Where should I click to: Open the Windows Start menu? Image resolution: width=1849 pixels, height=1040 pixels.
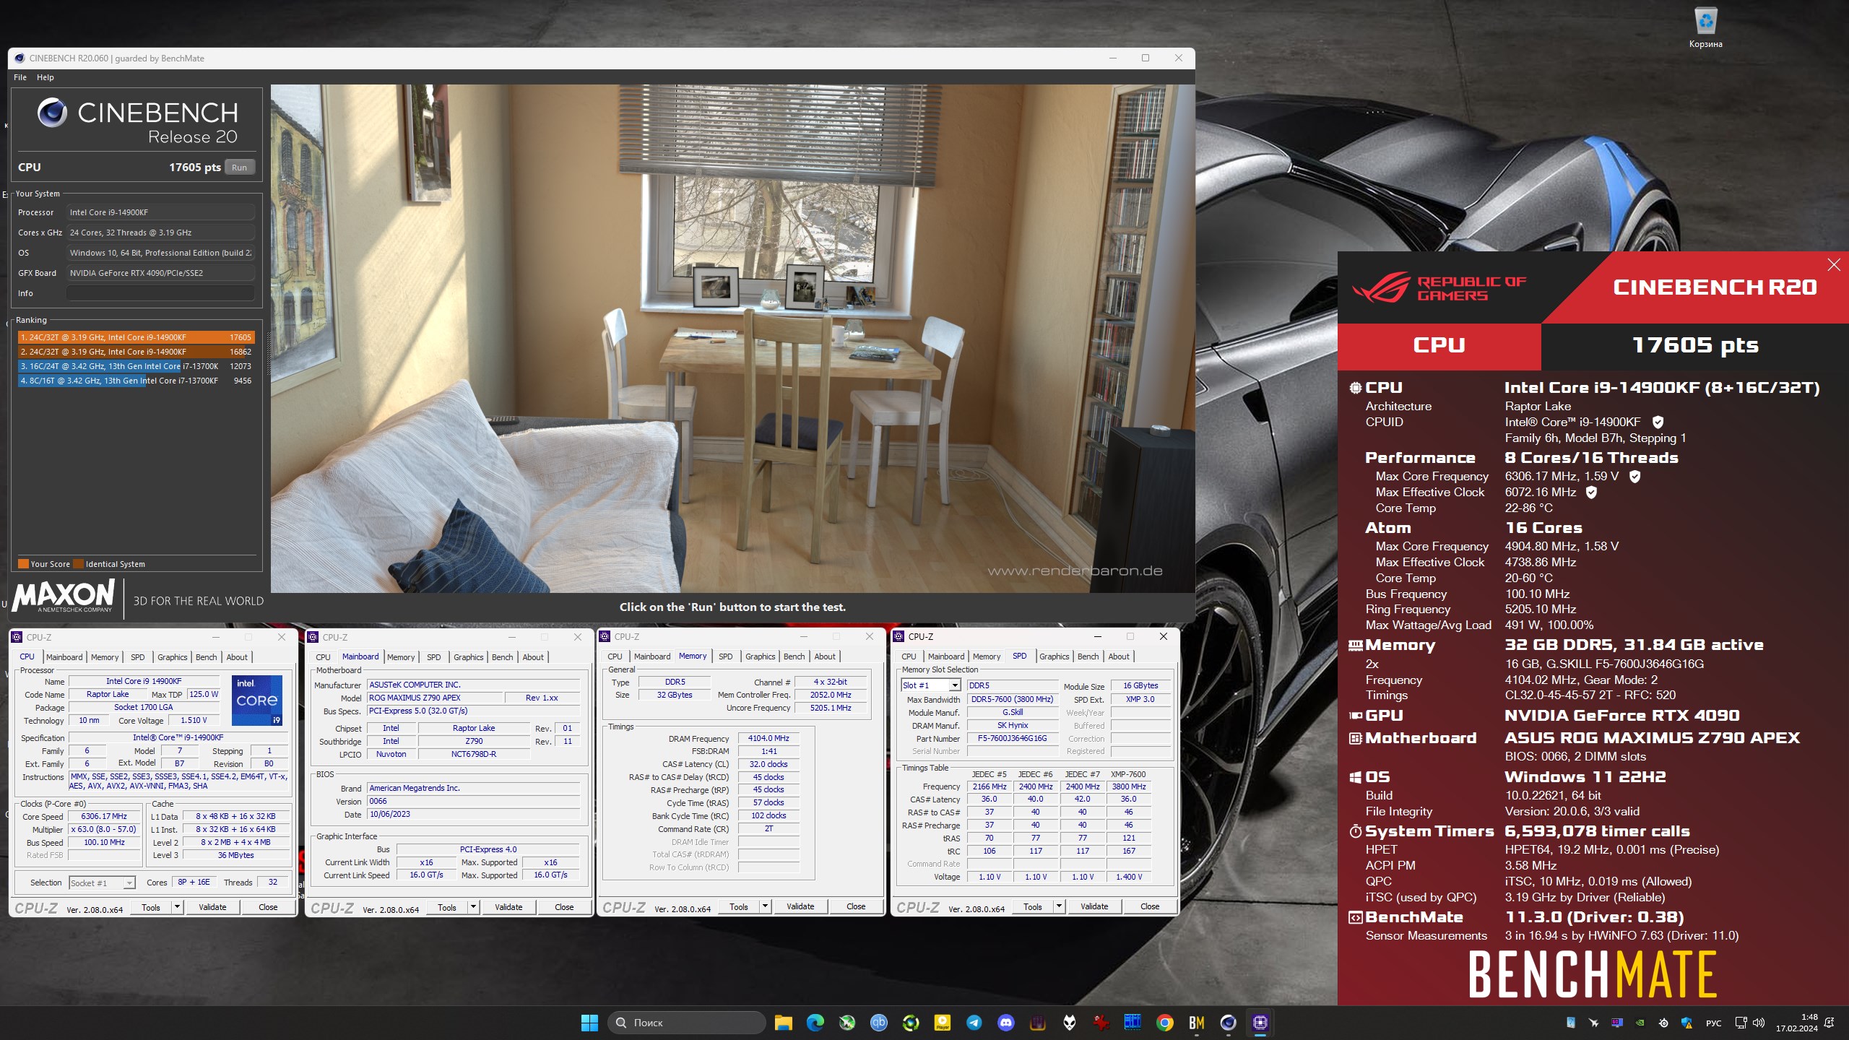coord(589,1023)
